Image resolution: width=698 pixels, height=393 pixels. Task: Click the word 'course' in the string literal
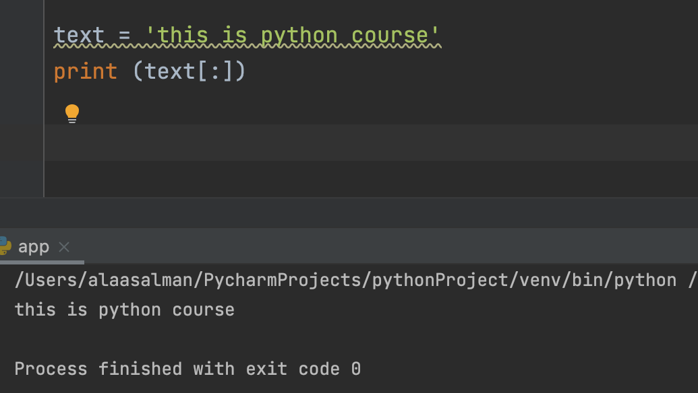[x=391, y=35]
